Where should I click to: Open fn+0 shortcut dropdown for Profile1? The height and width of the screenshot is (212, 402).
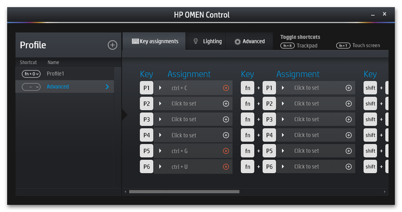(31, 74)
